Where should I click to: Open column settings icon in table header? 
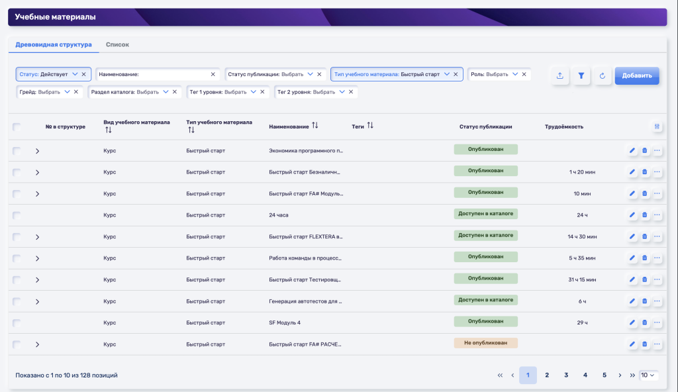657,126
